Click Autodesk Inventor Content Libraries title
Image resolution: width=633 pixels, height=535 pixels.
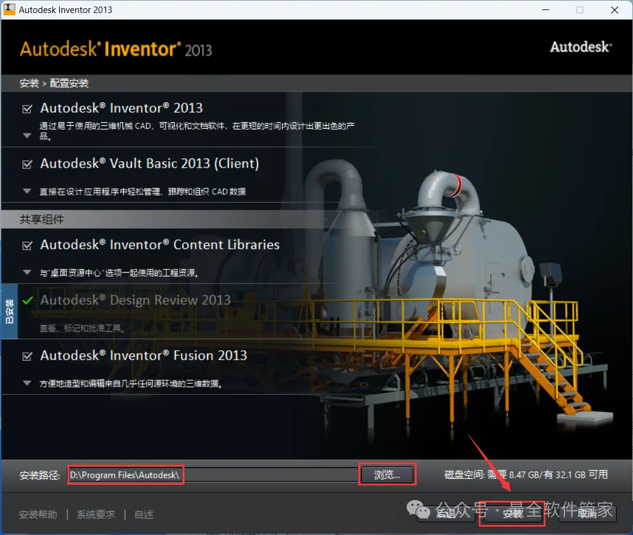tap(160, 245)
